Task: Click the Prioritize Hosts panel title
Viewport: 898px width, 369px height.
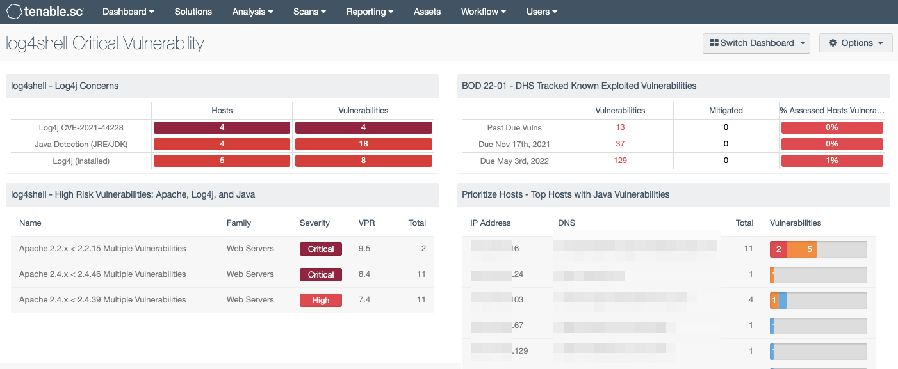Action: pyautogui.click(x=566, y=194)
